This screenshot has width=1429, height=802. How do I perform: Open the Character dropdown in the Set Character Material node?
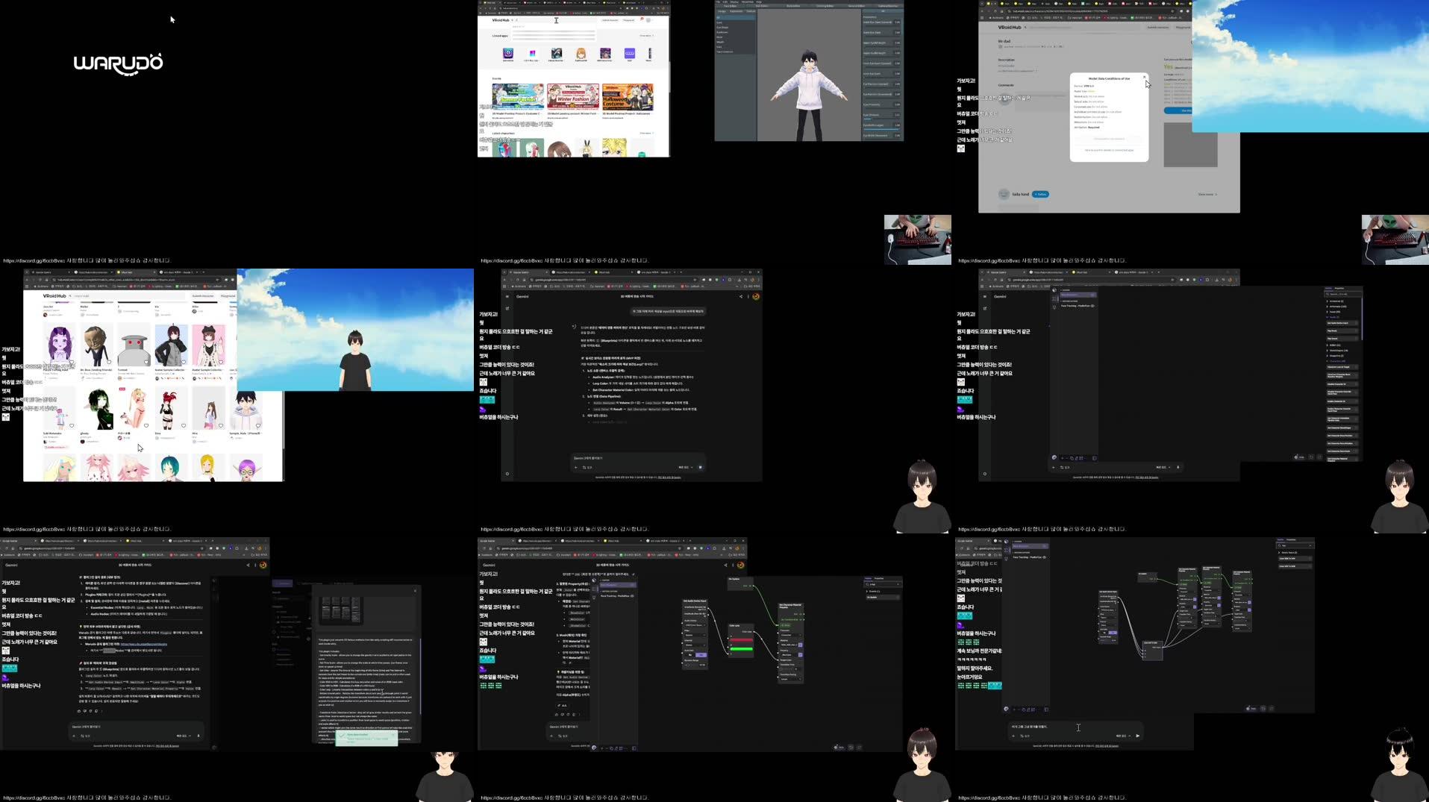point(790,635)
